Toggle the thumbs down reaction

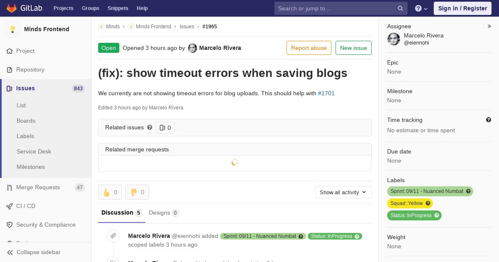(137, 192)
